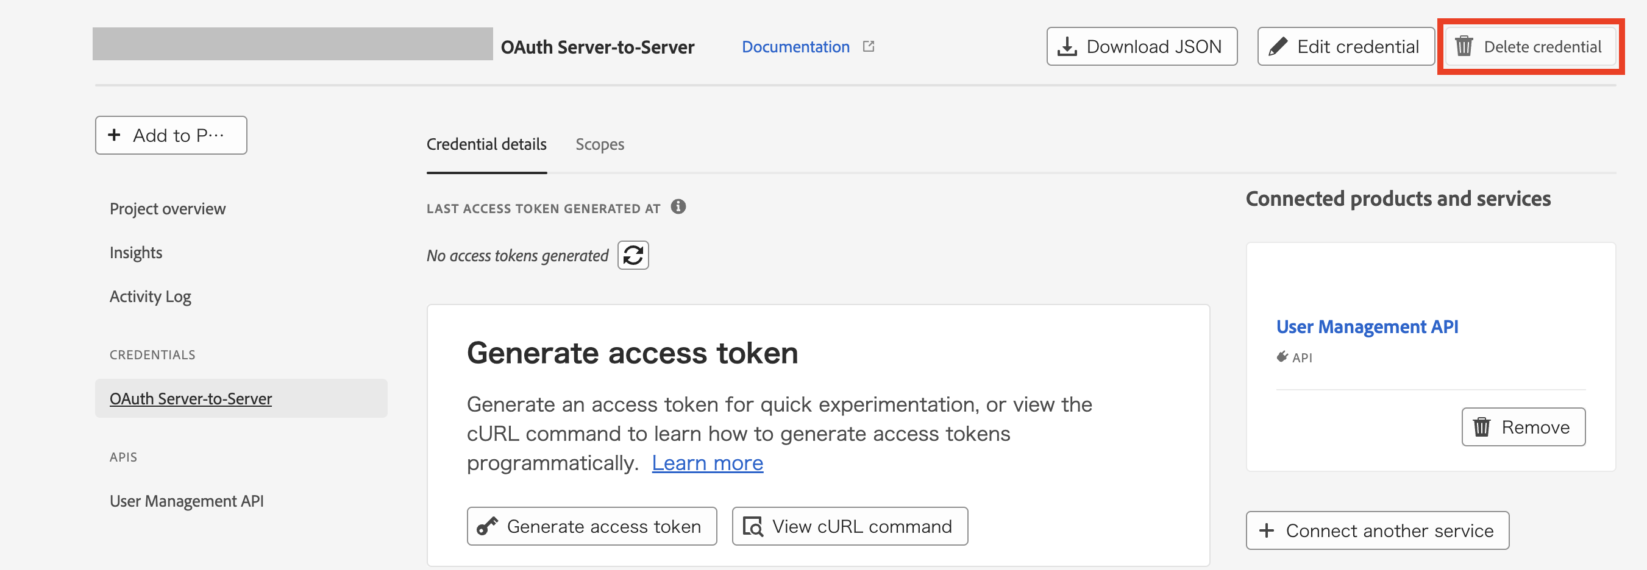Image resolution: width=1647 pixels, height=570 pixels.
Task: Switch to the Scopes tab
Action: click(x=599, y=144)
